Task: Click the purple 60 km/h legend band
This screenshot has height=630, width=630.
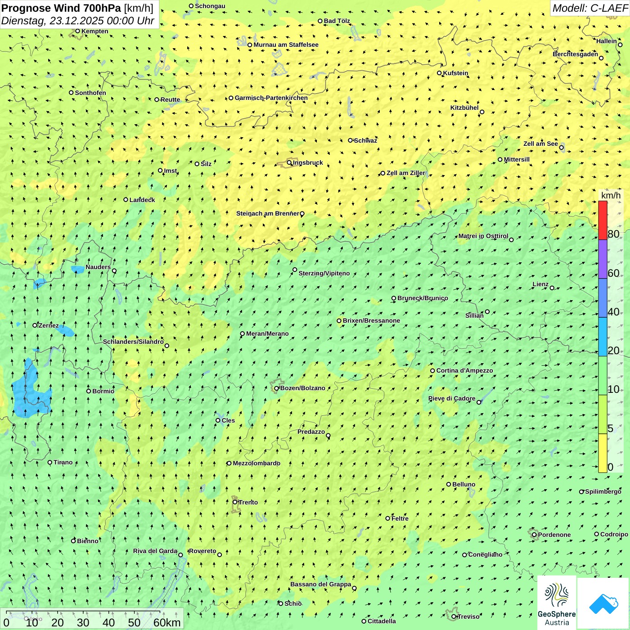Action: tap(603, 259)
